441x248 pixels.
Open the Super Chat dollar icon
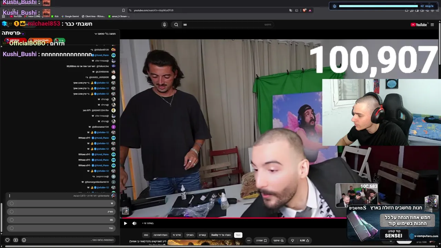16,240
